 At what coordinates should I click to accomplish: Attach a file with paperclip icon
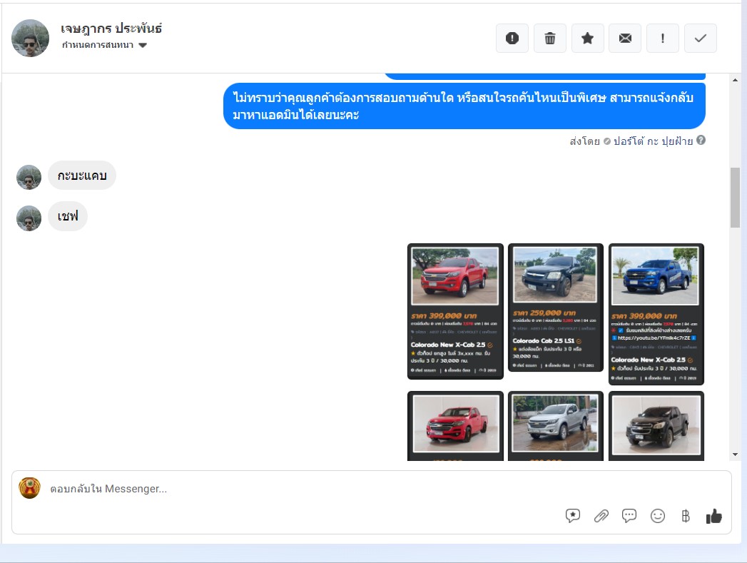(601, 516)
